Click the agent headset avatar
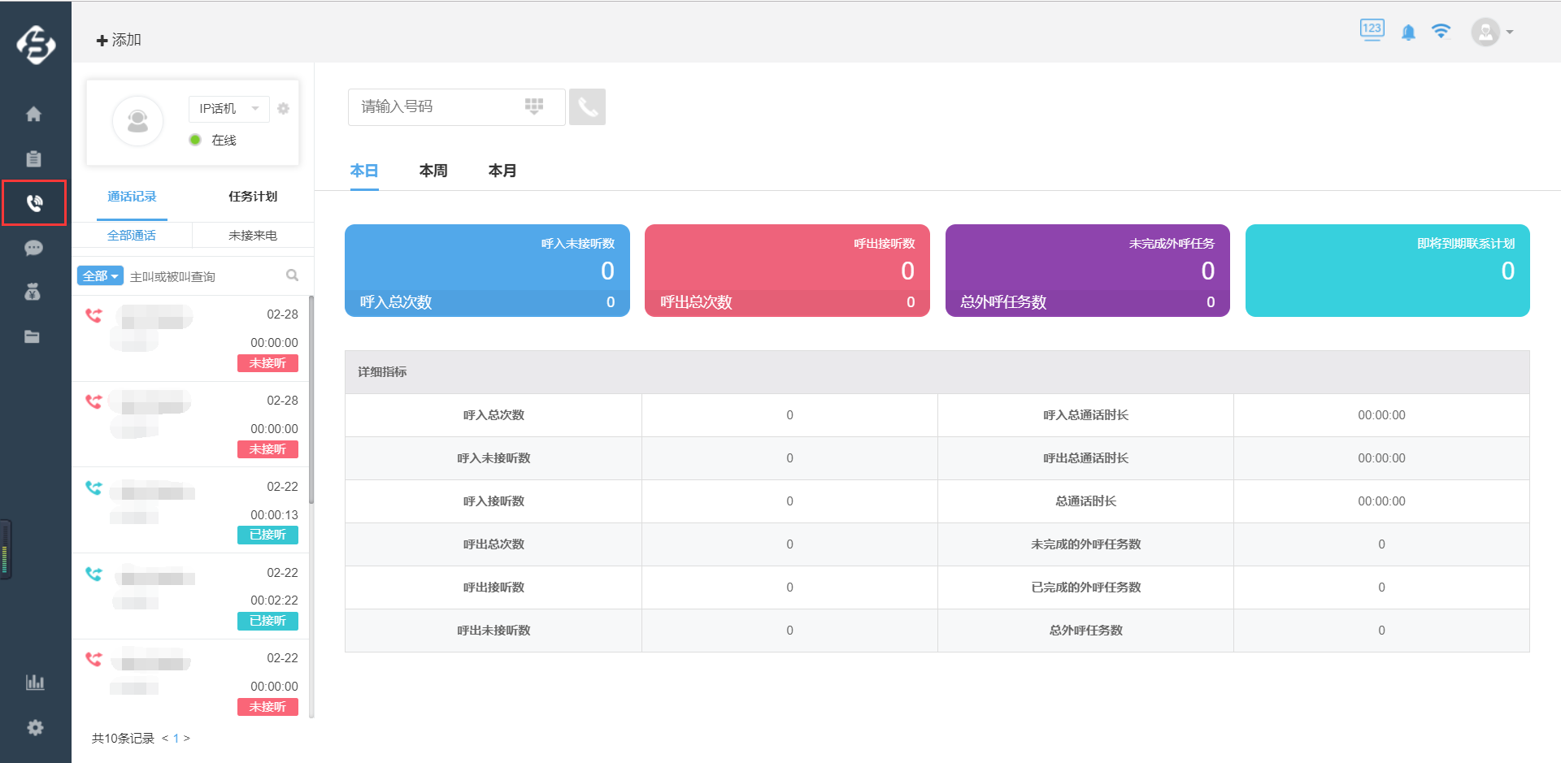1561x763 pixels. pyautogui.click(x=138, y=121)
